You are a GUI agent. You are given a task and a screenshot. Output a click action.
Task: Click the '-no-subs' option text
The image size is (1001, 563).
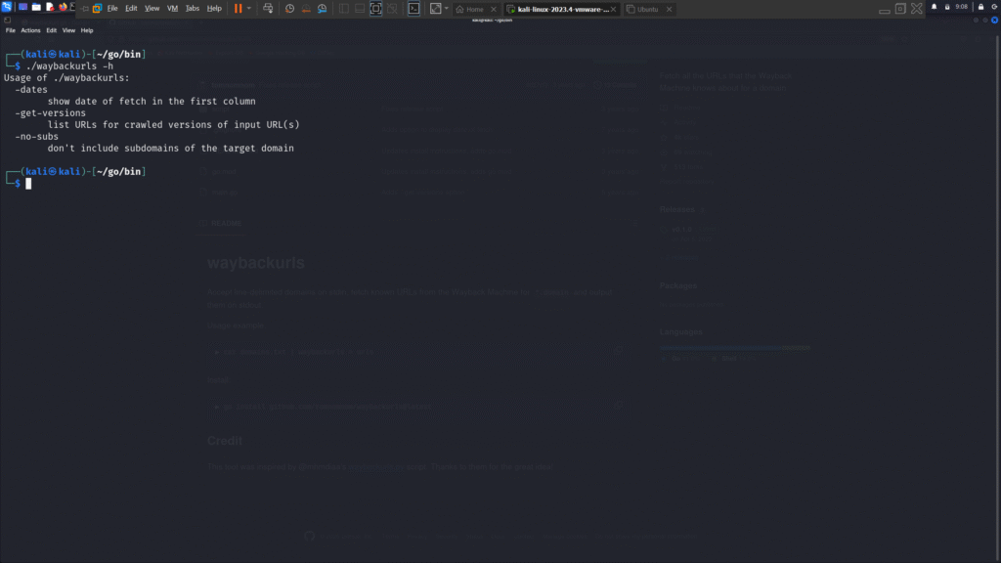[x=36, y=137]
